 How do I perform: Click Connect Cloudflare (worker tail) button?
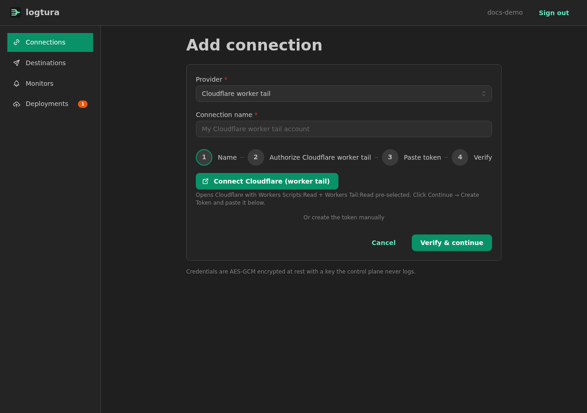pos(267,181)
